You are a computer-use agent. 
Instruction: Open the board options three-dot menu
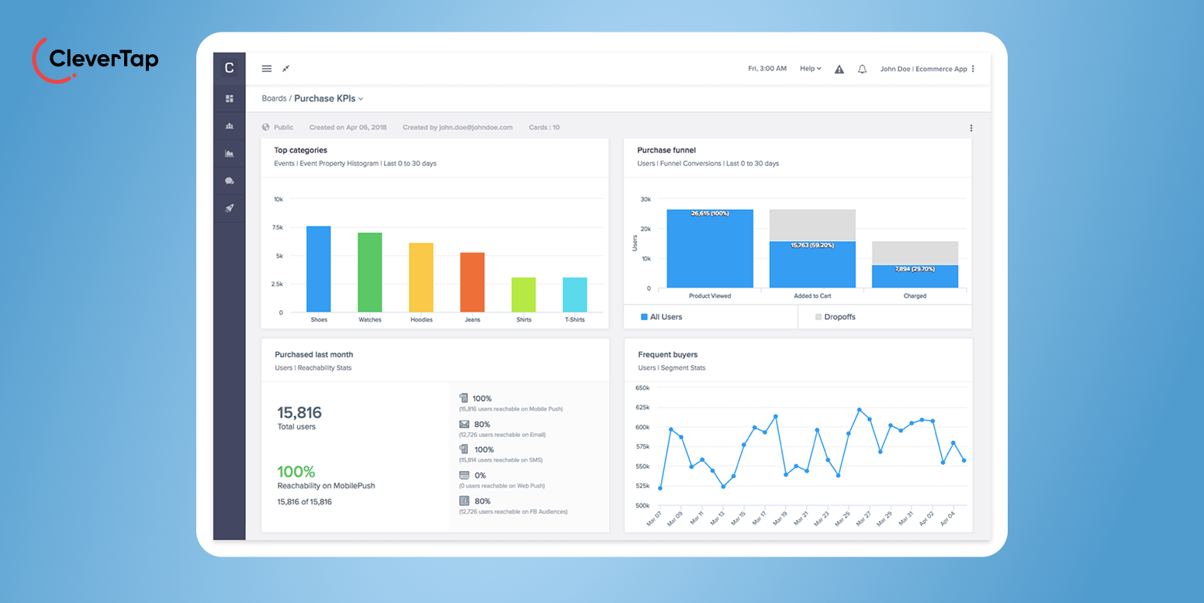click(x=970, y=128)
